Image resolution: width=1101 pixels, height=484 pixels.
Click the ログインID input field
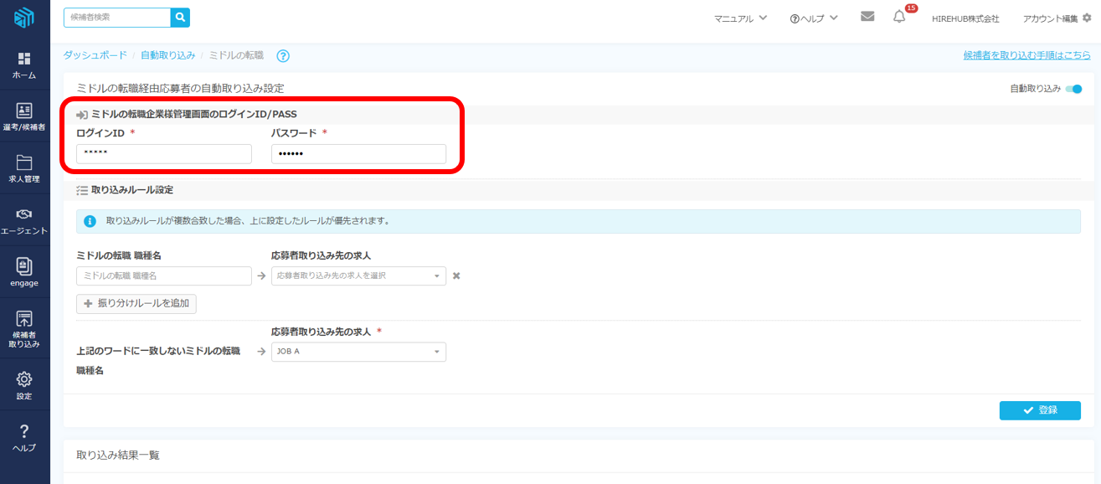(164, 154)
